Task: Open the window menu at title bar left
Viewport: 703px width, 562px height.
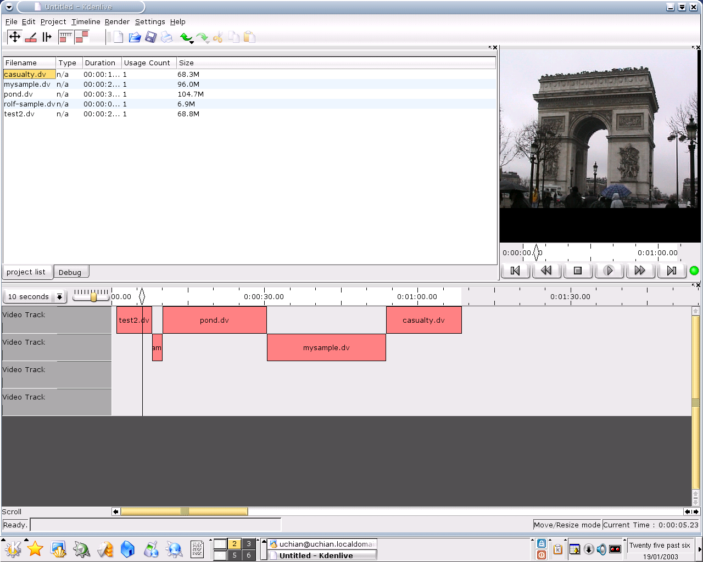Action: pos(9,7)
